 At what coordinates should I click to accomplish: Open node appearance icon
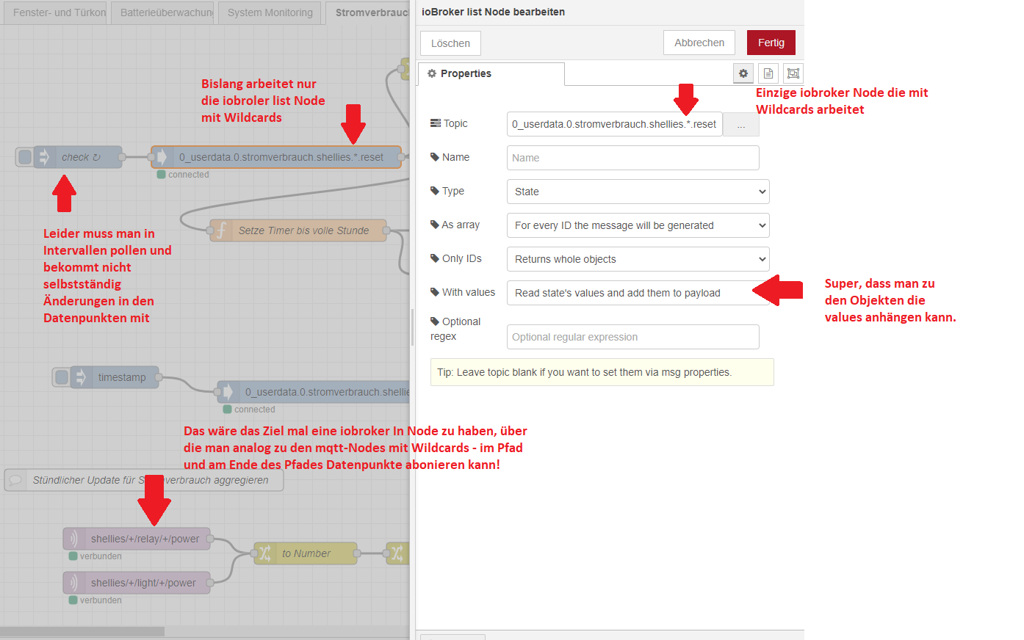pyautogui.click(x=793, y=73)
